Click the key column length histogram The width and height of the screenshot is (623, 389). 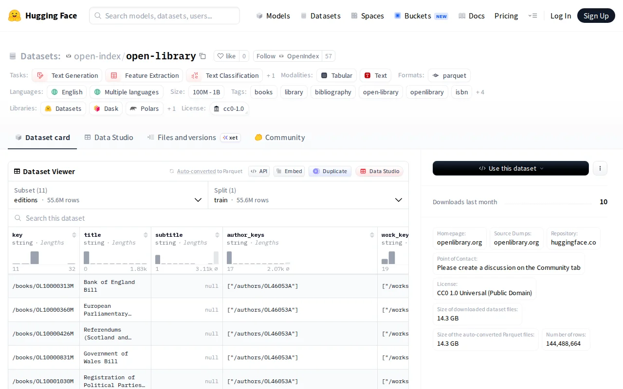[x=44, y=258]
